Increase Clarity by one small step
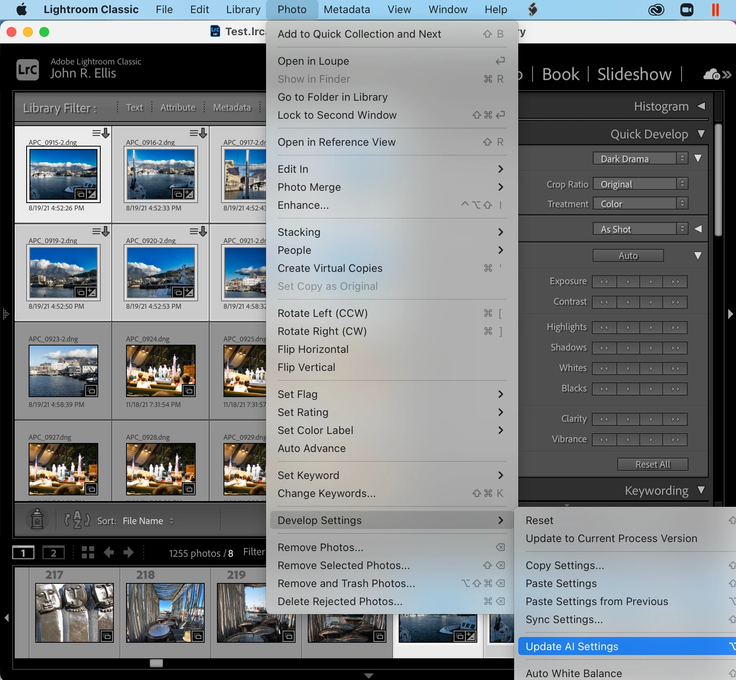 pos(651,419)
